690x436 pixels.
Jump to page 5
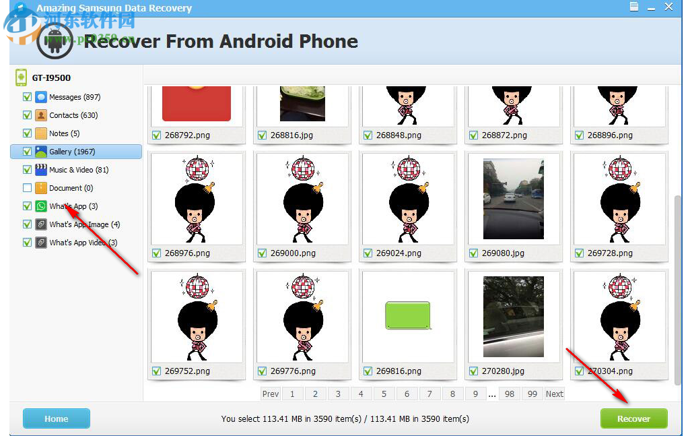click(384, 394)
